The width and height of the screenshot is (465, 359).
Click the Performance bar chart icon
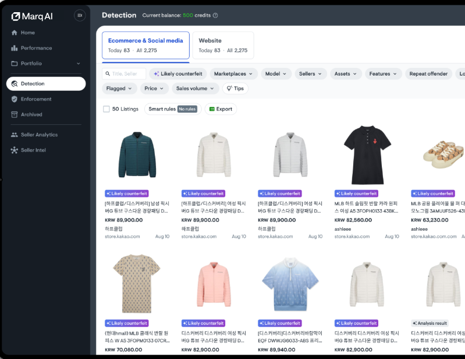[14, 48]
